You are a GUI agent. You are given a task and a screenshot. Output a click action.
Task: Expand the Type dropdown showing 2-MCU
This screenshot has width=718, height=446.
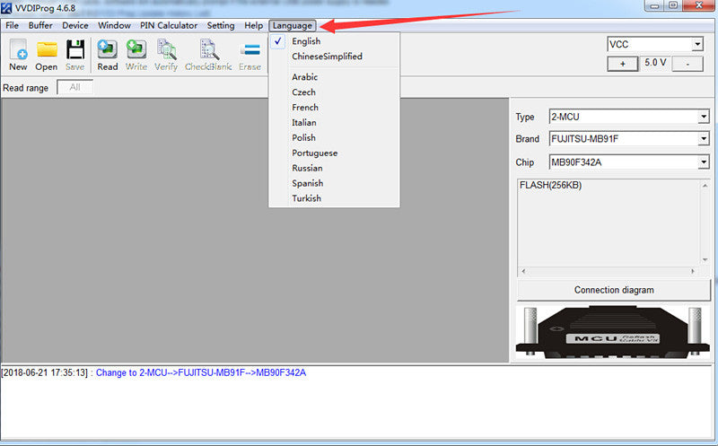[703, 117]
